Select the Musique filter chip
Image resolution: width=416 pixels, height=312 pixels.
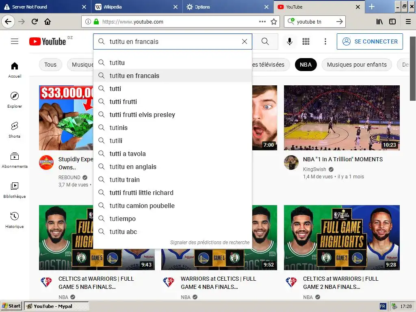[81, 65]
